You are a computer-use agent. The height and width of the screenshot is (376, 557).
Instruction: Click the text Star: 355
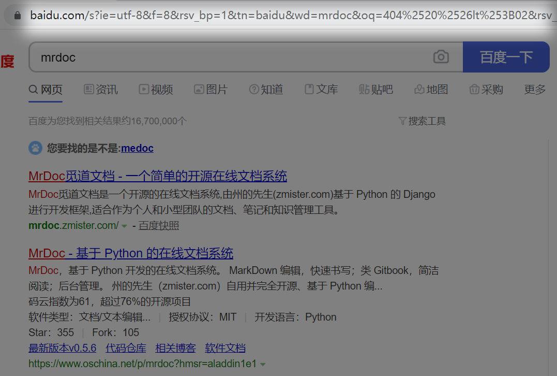click(x=51, y=332)
